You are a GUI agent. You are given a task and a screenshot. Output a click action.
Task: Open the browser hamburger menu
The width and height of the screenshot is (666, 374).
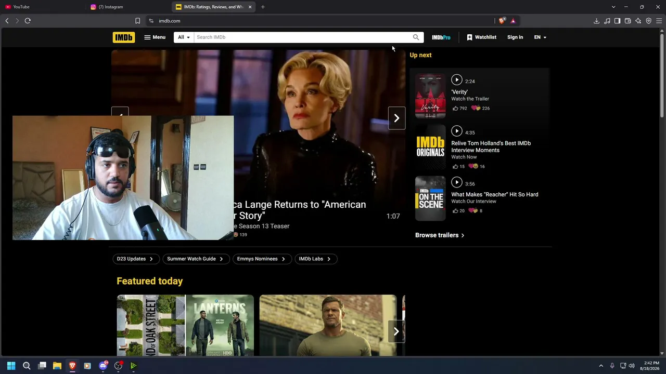click(x=659, y=21)
